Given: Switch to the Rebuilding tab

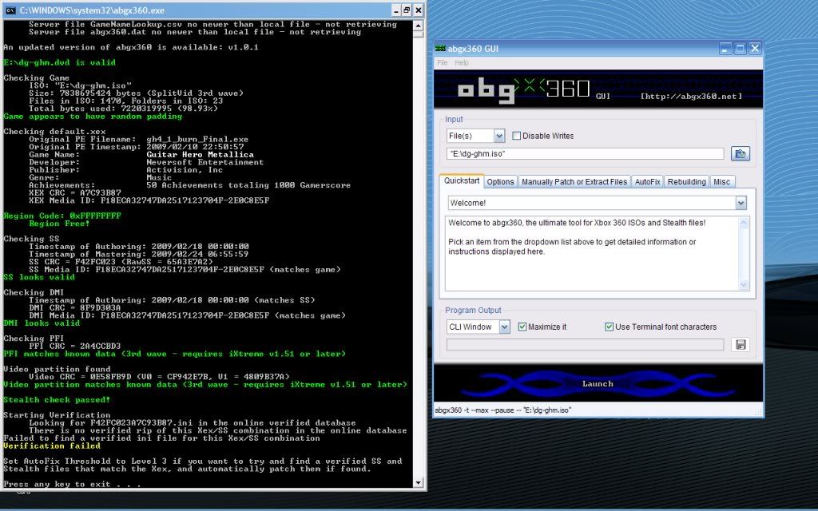Looking at the screenshot, I should pyautogui.click(x=686, y=181).
